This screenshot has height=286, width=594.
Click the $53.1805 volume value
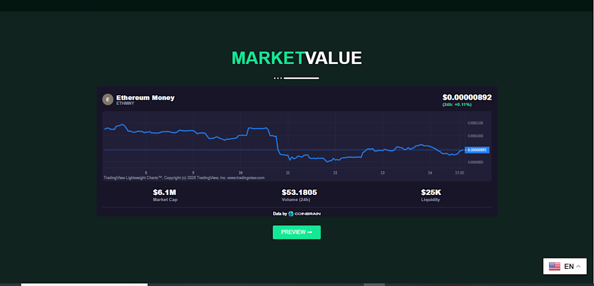pos(299,192)
